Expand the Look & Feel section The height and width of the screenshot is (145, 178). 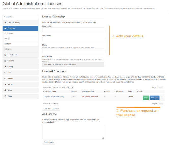click(x=20, y=55)
